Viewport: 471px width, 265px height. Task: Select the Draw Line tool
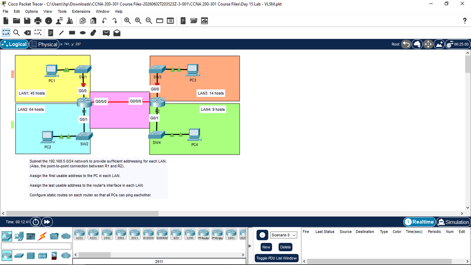point(62,33)
